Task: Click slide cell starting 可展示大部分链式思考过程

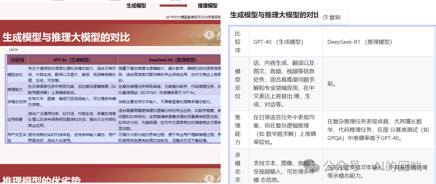Action: (x=170, y=137)
